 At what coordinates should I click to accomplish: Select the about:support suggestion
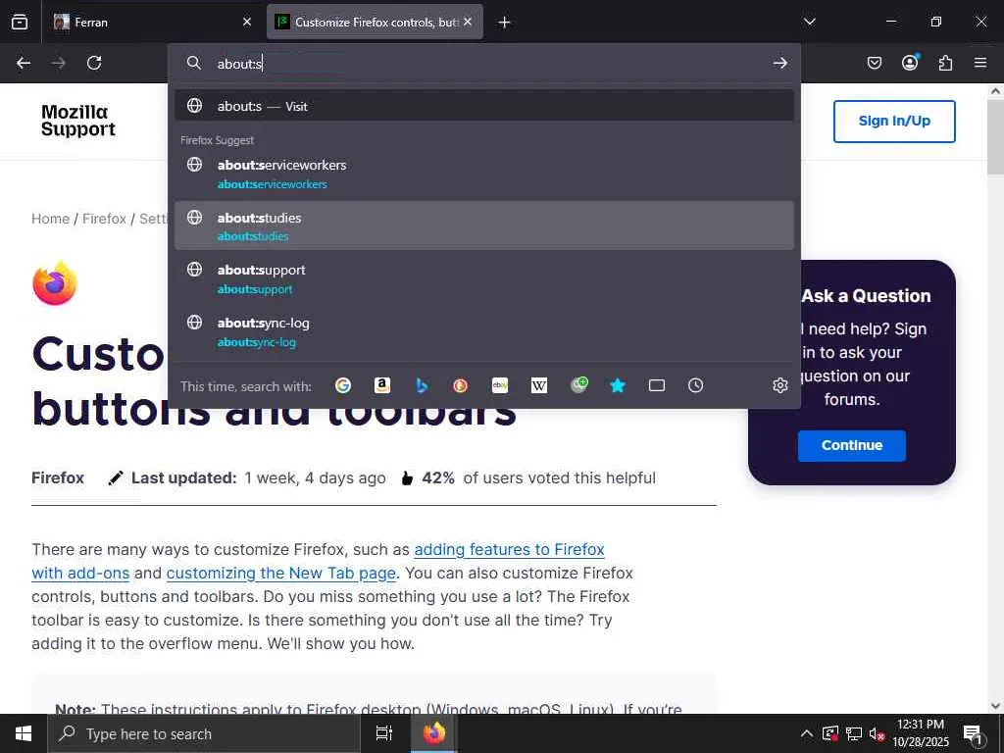(x=484, y=278)
